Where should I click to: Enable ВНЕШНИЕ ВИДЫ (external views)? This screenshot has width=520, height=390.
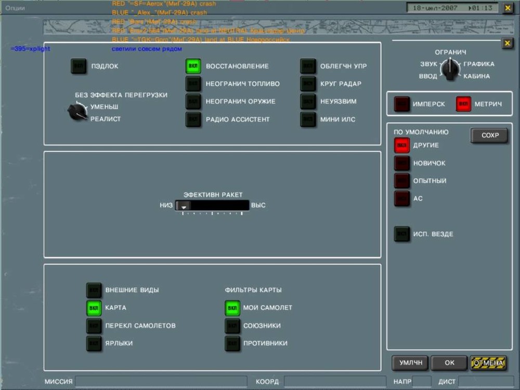(x=94, y=290)
